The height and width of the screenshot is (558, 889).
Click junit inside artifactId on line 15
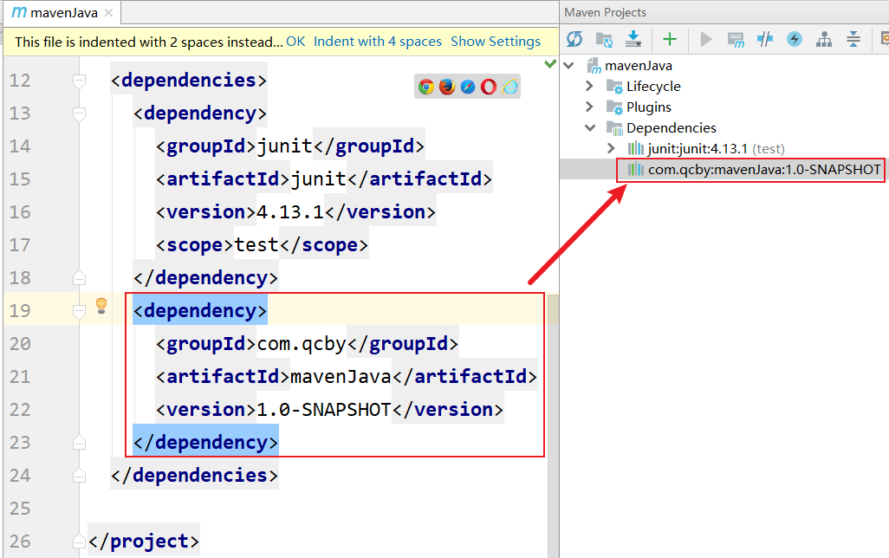click(319, 179)
